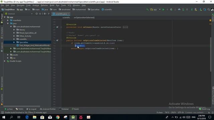
Task: Expand the Other_Activity package
Action: pyautogui.click(x=14, y=36)
